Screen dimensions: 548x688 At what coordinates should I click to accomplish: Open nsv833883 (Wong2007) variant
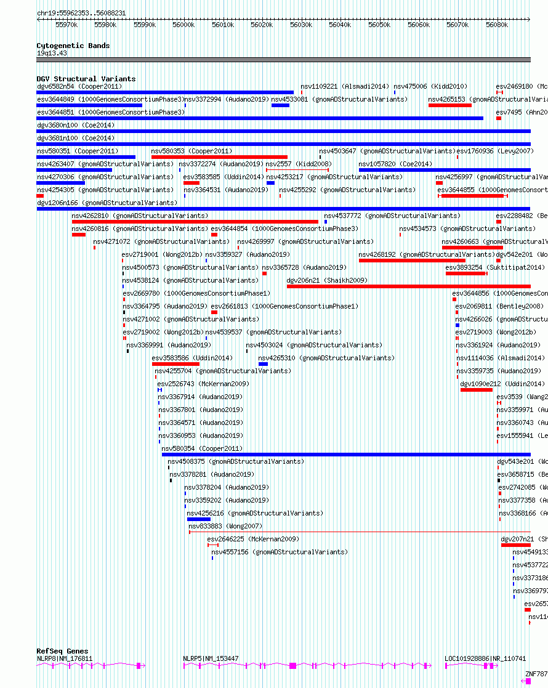[x=225, y=526]
